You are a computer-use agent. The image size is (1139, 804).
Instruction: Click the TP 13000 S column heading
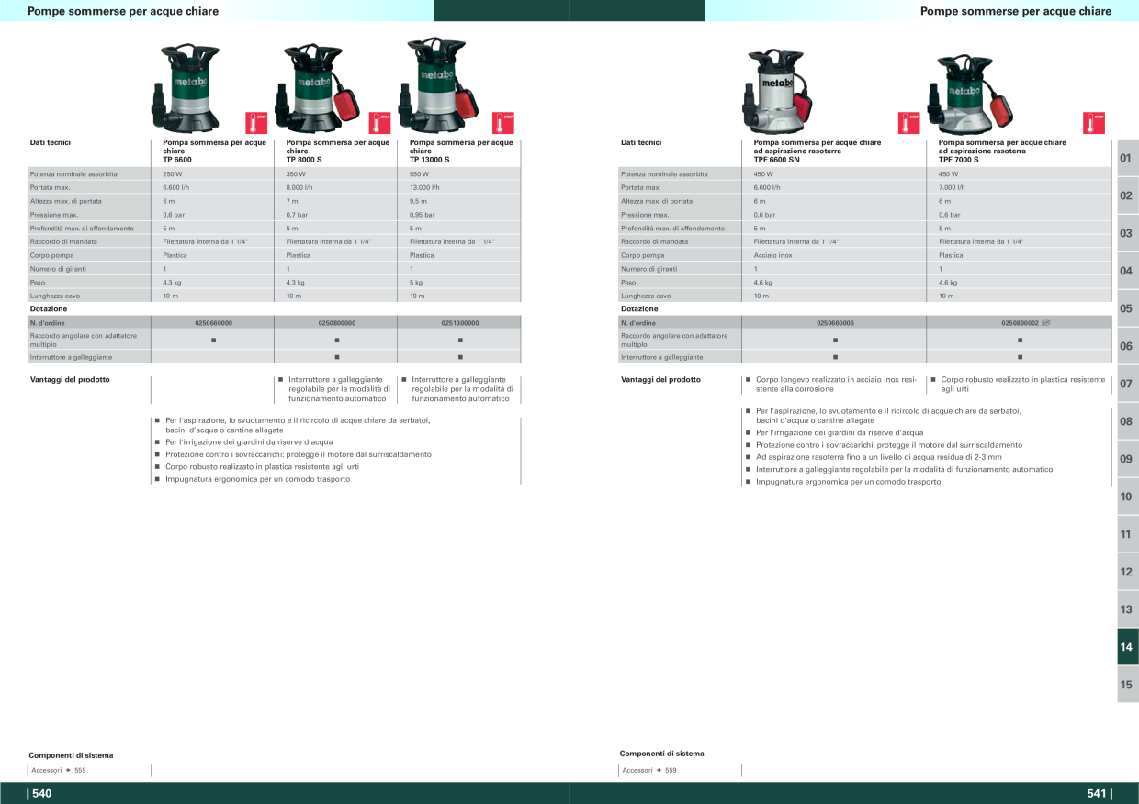[x=461, y=151]
